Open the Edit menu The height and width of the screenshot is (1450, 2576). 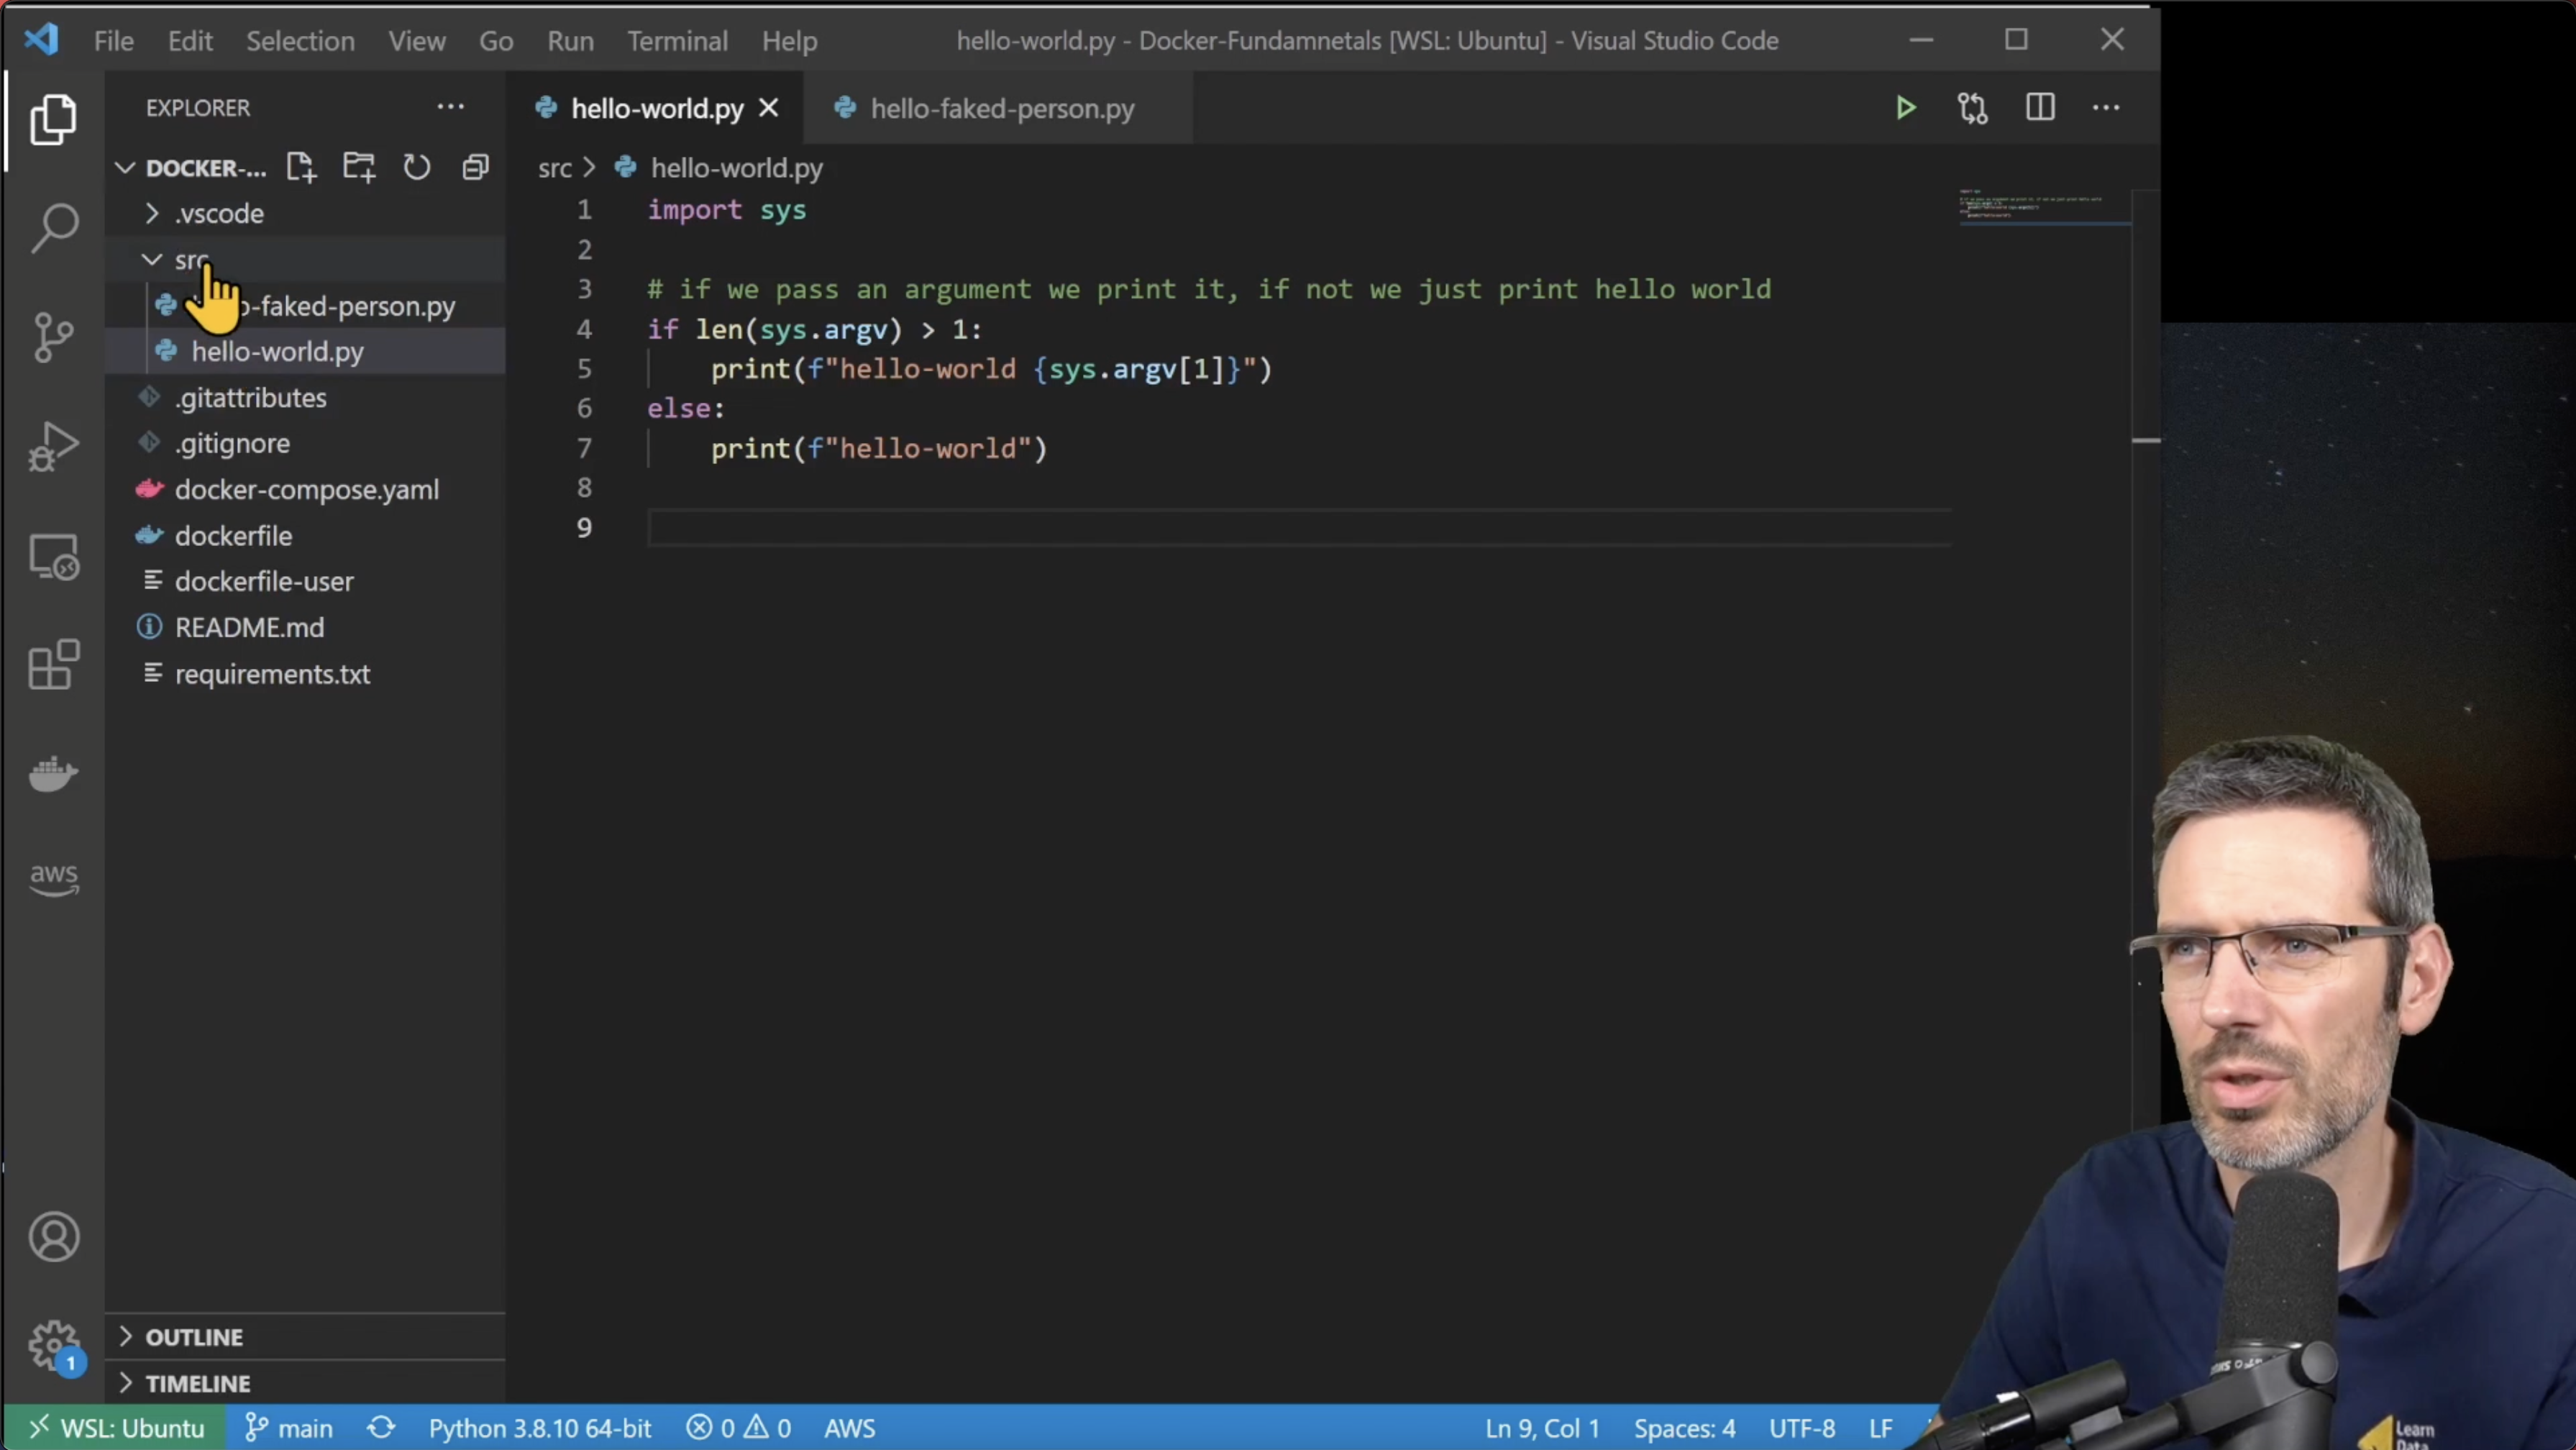190,41
